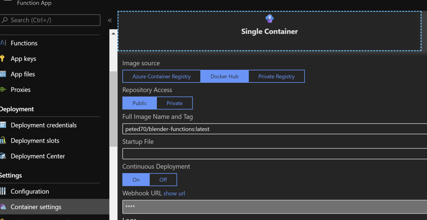Click the Startup File label
The image size is (427, 220).
click(x=138, y=141)
